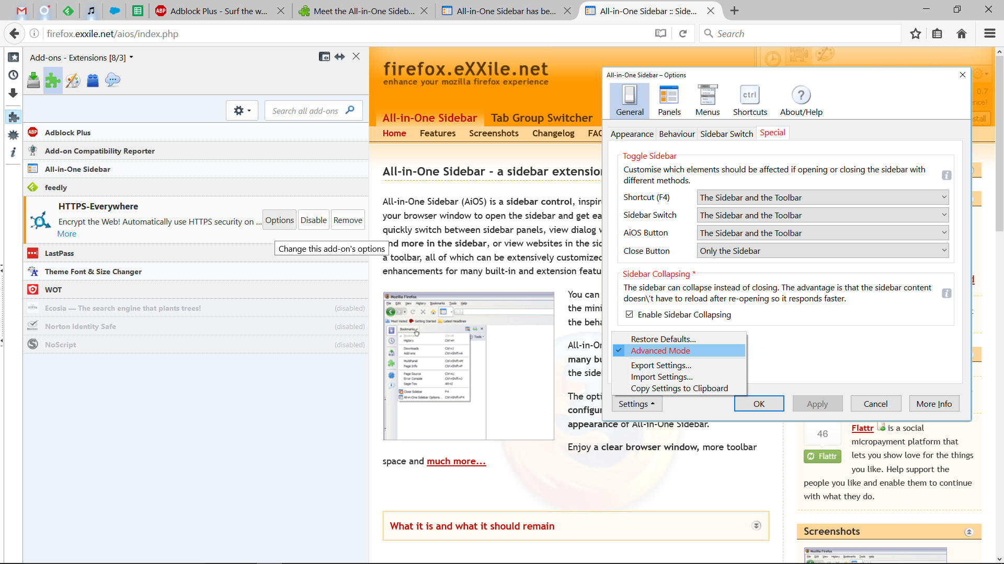This screenshot has width=1004, height=564.
Task: Open the AiOS Button dropdown
Action: point(823,233)
